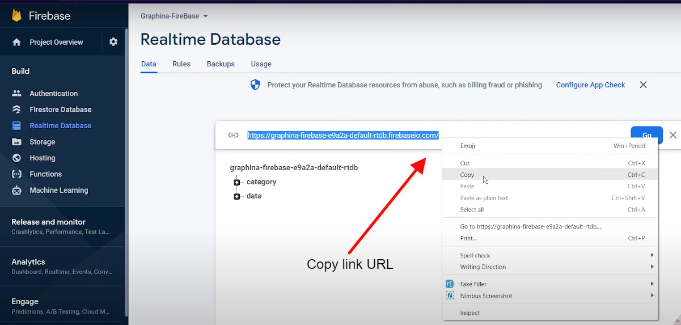Choose Copy in the context menu
This screenshot has height=325, width=681.
click(x=550, y=175)
